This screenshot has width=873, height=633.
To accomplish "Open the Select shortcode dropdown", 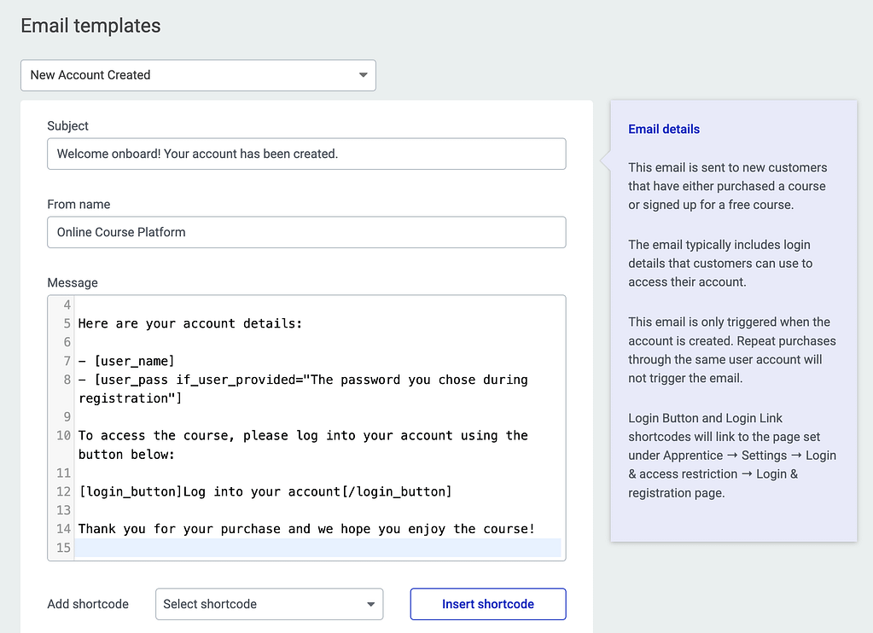I will (x=270, y=604).
